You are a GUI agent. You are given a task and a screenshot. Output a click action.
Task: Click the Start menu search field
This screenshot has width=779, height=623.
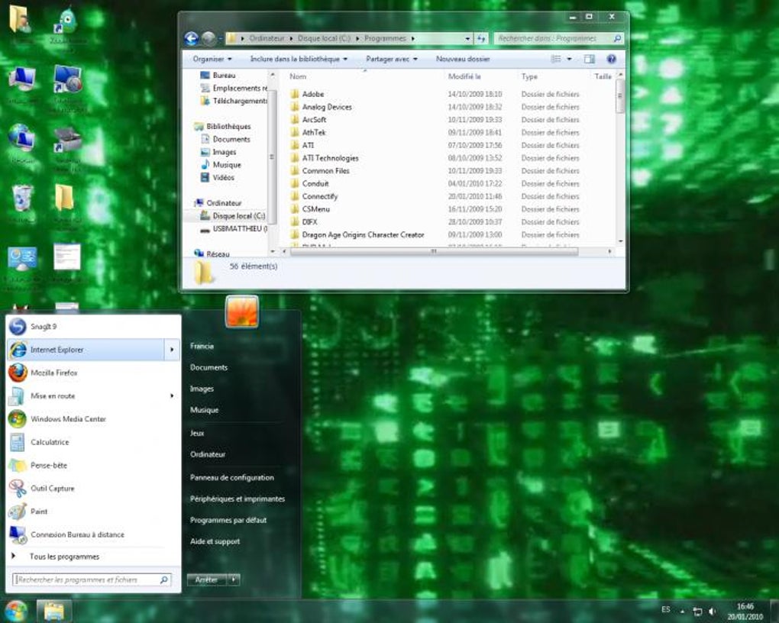(92, 579)
